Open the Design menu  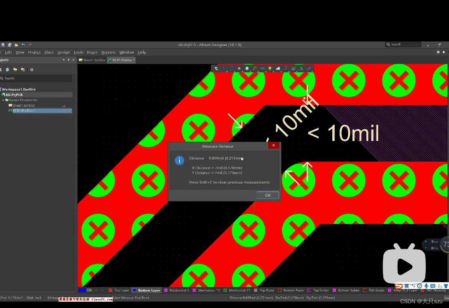point(63,52)
